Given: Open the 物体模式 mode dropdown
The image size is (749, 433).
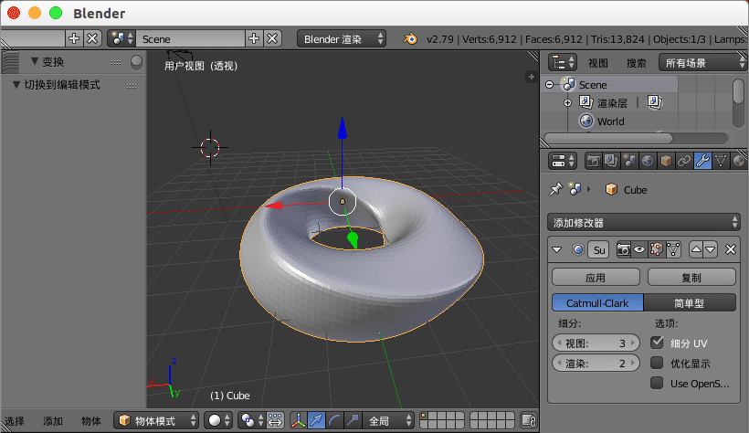Looking at the screenshot, I should point(157,420).
